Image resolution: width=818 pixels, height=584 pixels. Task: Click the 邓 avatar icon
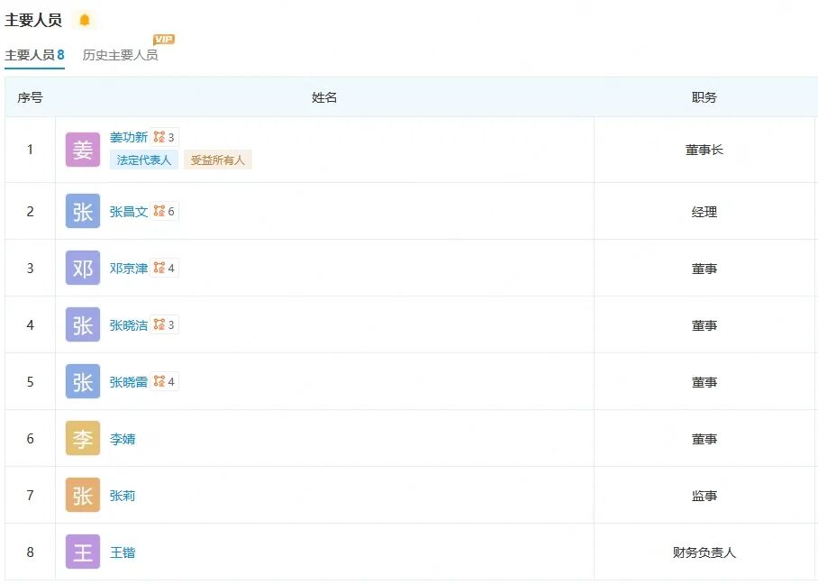(x=82, y=269)
